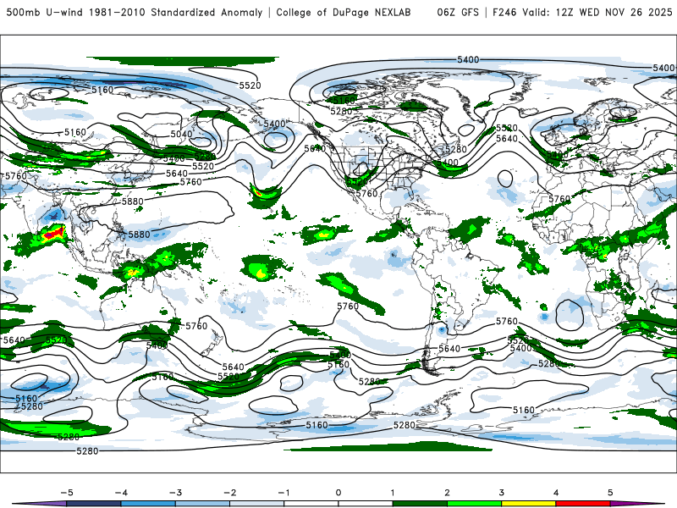Select '1981-2010 Standardized Anomaly' heading text
The width and height of the screenshot is (677, 508).
click(x=176, y=13)
